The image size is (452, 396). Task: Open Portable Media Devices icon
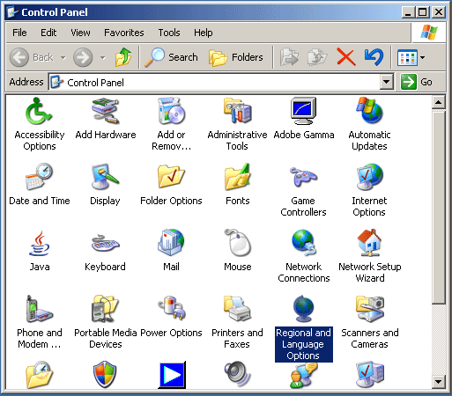point(106,309)
